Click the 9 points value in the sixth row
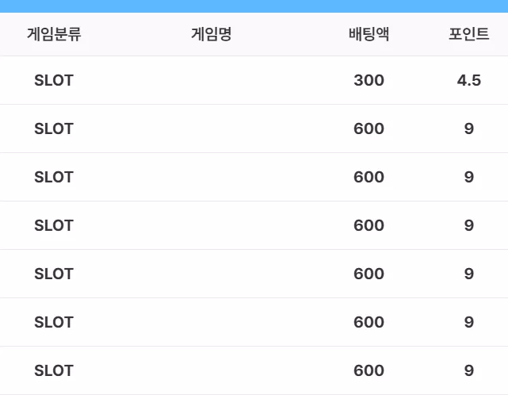508x395 pixels. tap(469, 322)
